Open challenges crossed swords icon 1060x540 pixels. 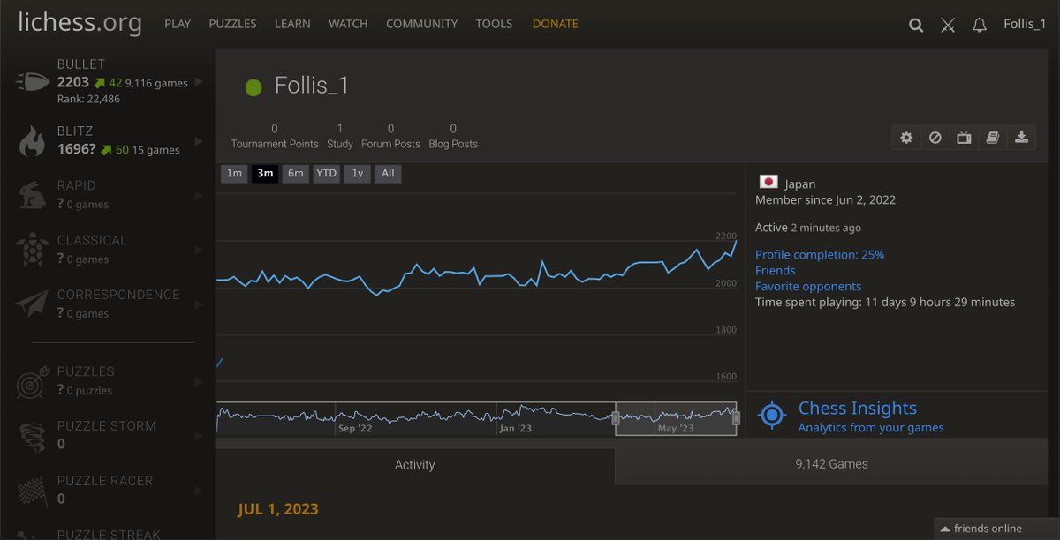point(948,25)
